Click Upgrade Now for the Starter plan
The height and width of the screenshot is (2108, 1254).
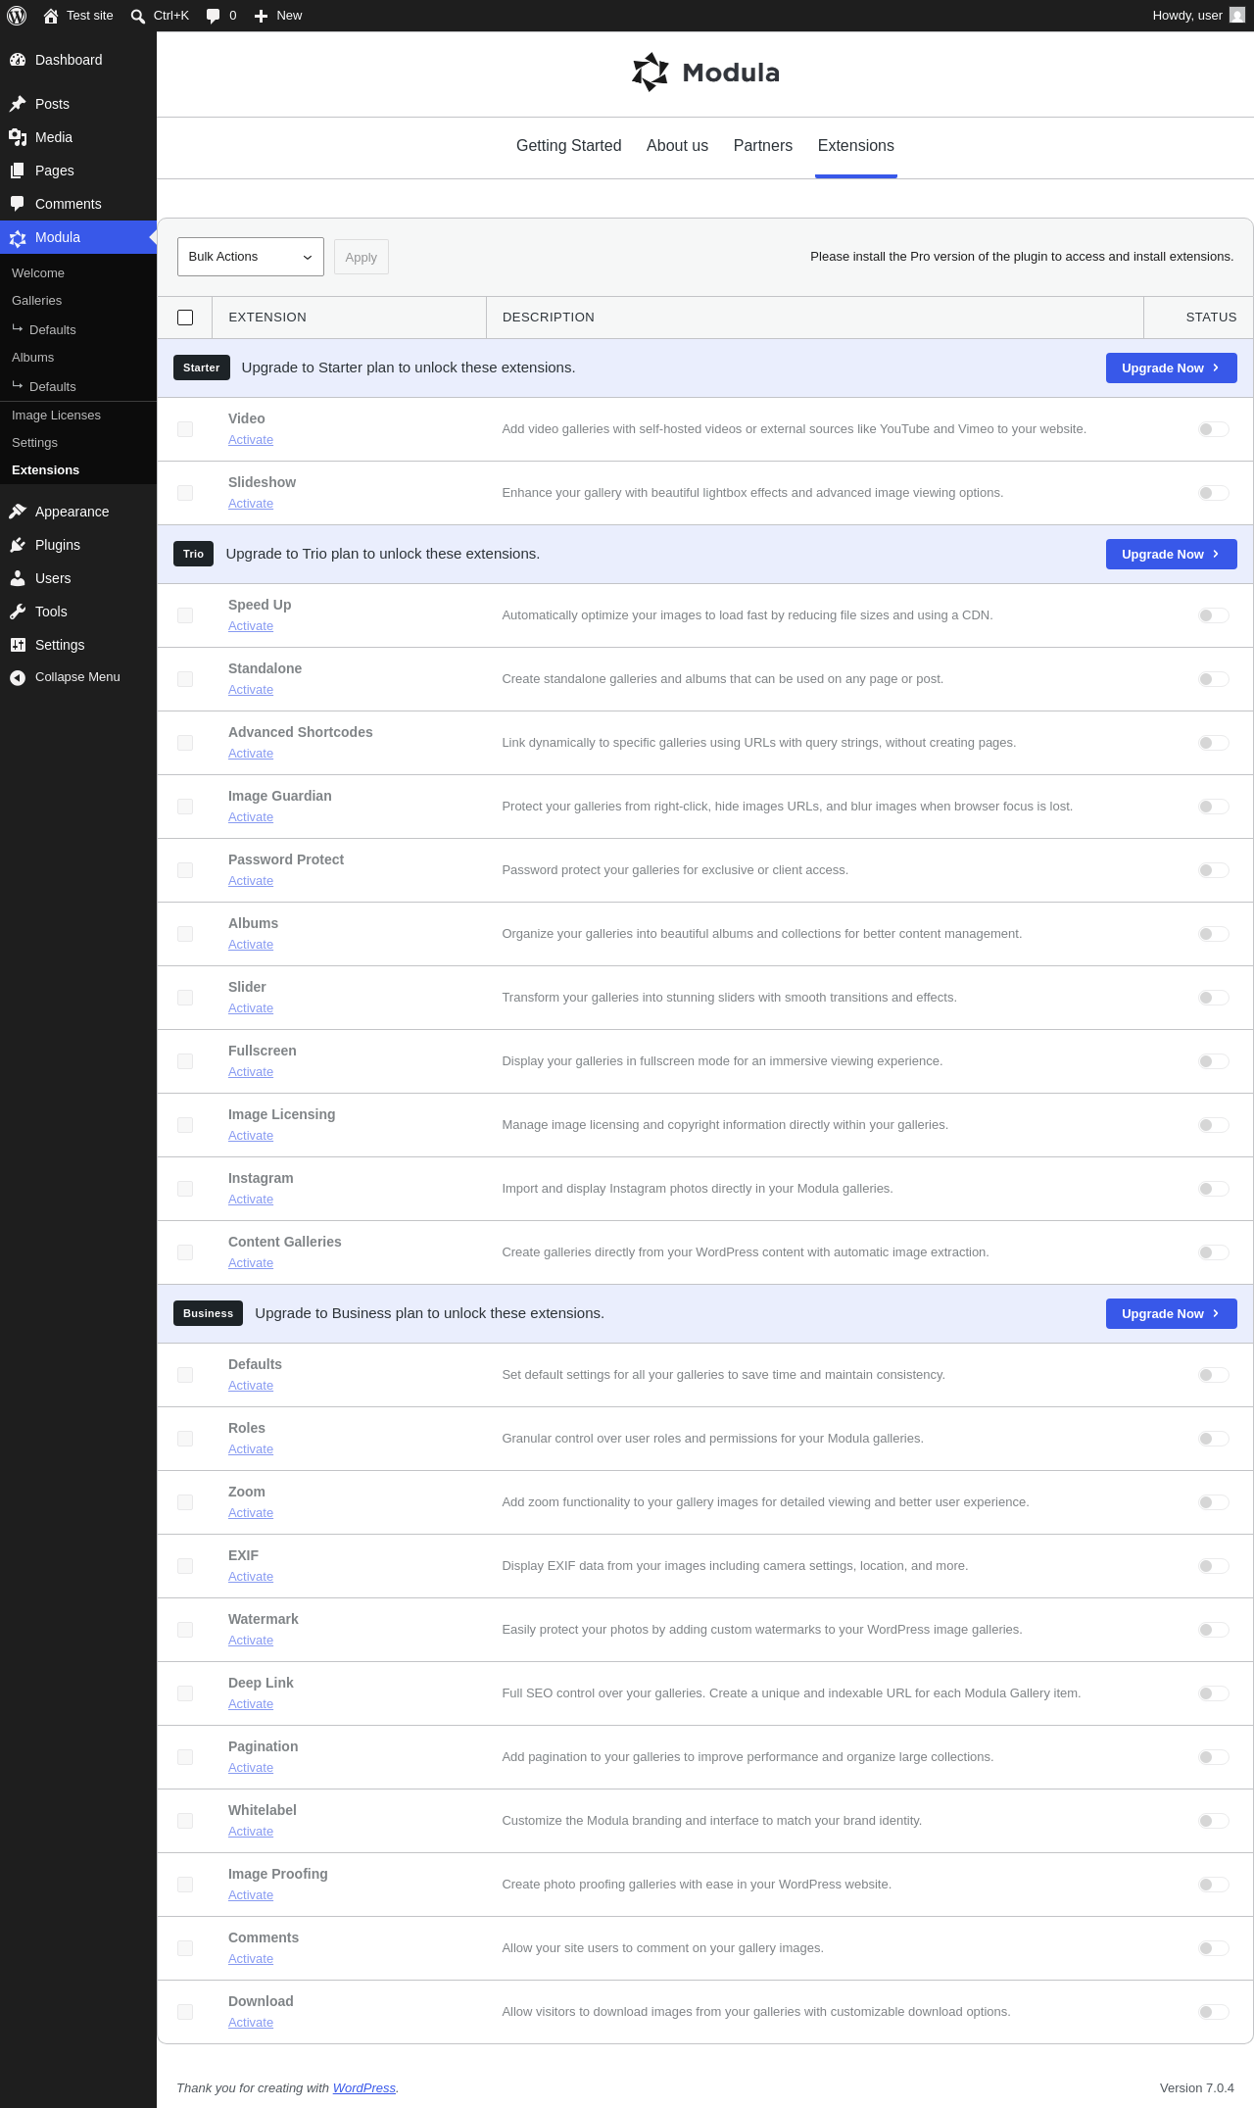[1172, 368]
